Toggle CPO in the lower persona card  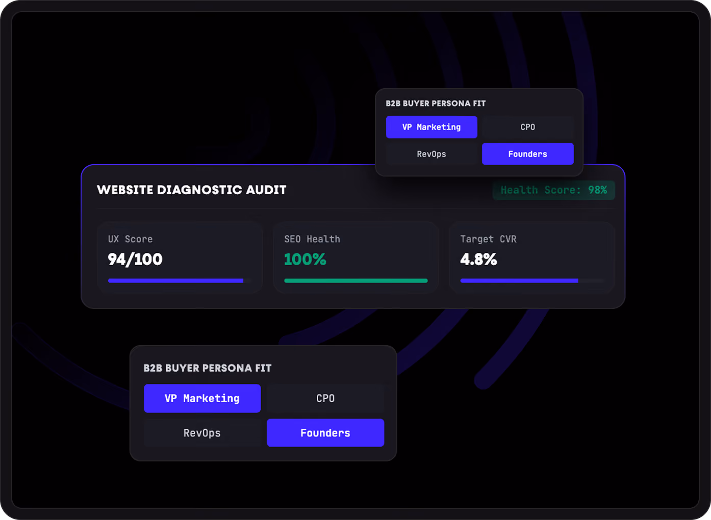click(x=325, y=398)
